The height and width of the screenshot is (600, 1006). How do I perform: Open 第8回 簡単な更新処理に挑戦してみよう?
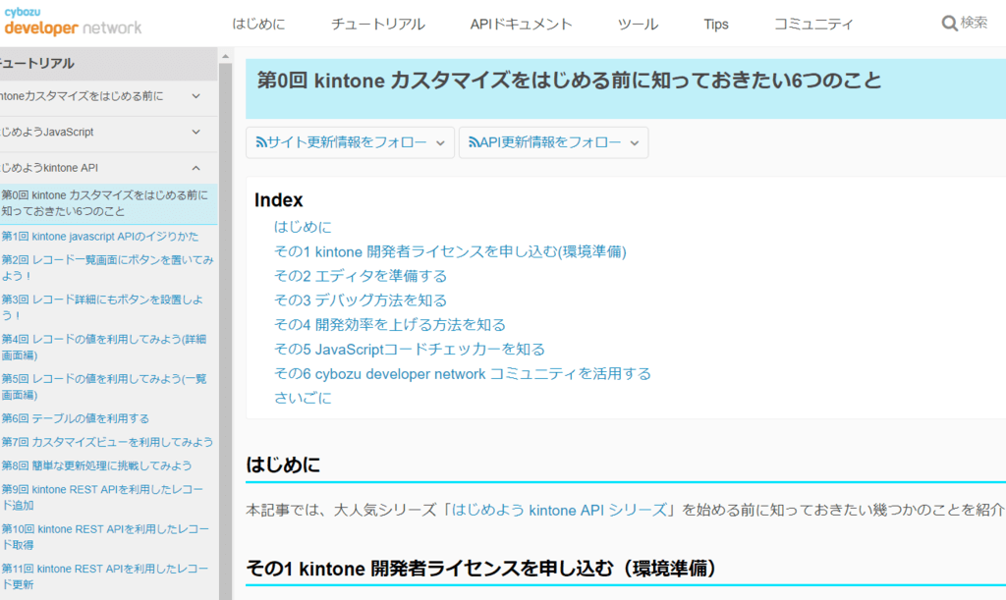96,466
